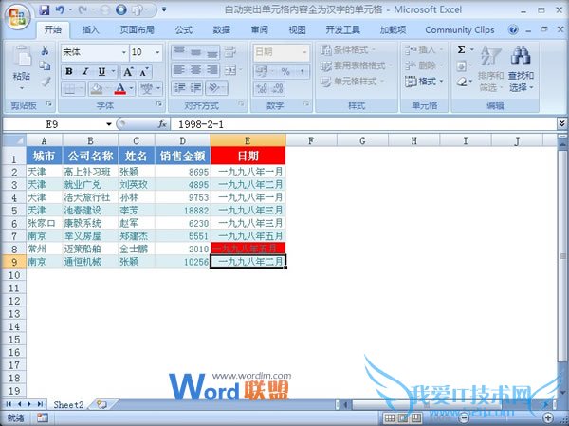Click the Fill Color paint bucket
Screen dimensions: 569x426
[x=96, y=88]
